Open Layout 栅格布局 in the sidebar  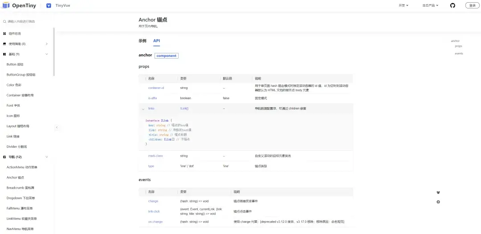tap(18, 126)
